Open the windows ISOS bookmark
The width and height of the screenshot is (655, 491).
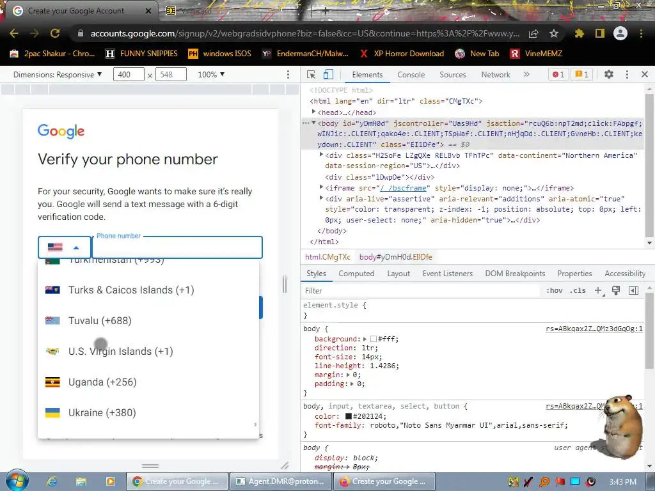click(220, 54)
